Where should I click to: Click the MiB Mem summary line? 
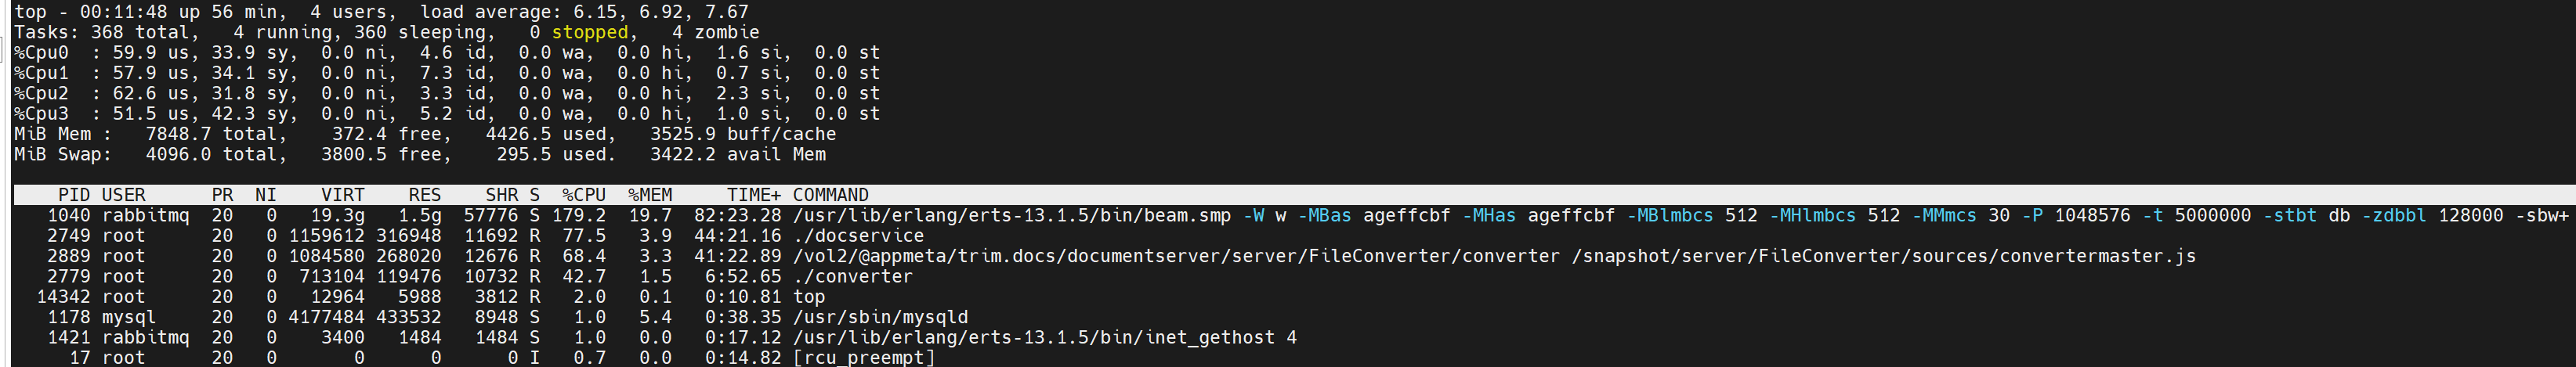pos(424,134)
